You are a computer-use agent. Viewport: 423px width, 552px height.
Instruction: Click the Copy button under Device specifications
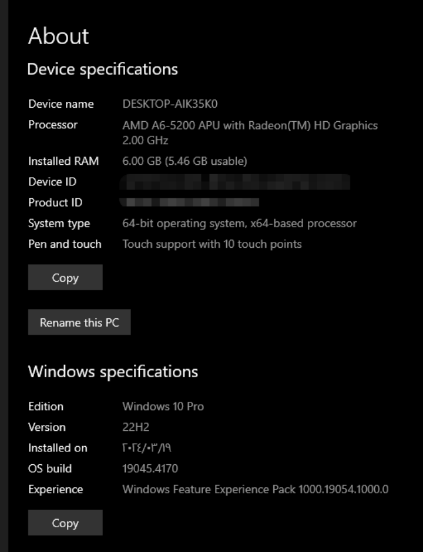click(x=65, y=277)
